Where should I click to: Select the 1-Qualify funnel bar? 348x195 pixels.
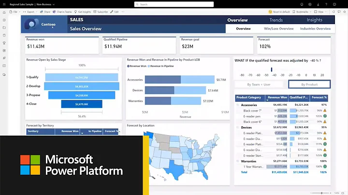tap(82, 78)
